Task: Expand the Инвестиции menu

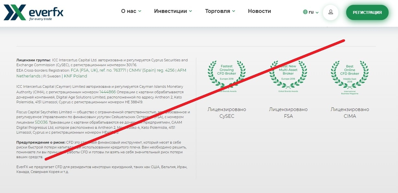Action: point(173,11)
